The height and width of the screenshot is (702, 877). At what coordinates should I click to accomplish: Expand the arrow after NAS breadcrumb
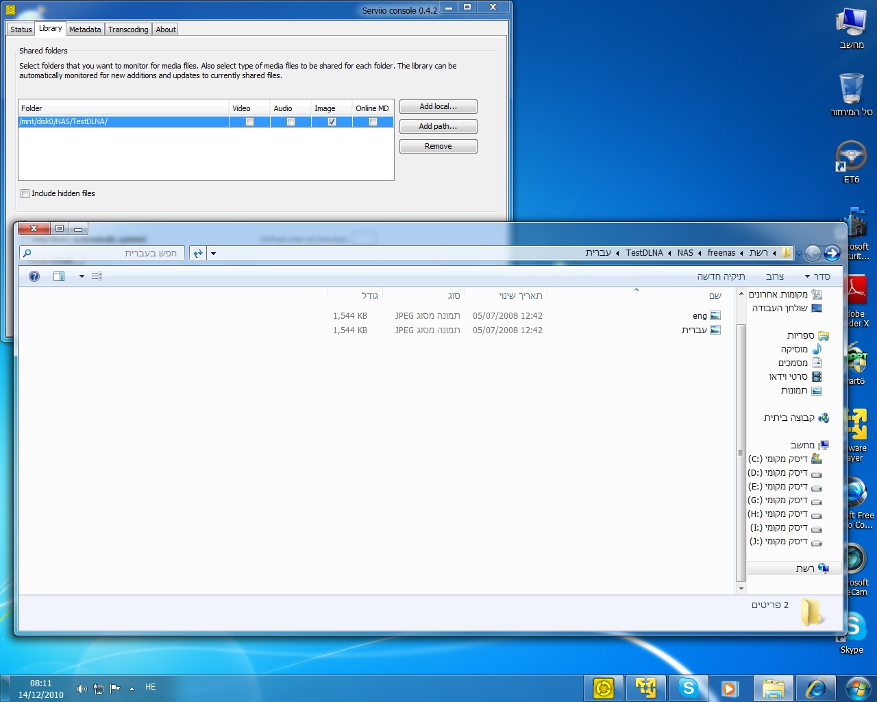(x=669, y=253)
